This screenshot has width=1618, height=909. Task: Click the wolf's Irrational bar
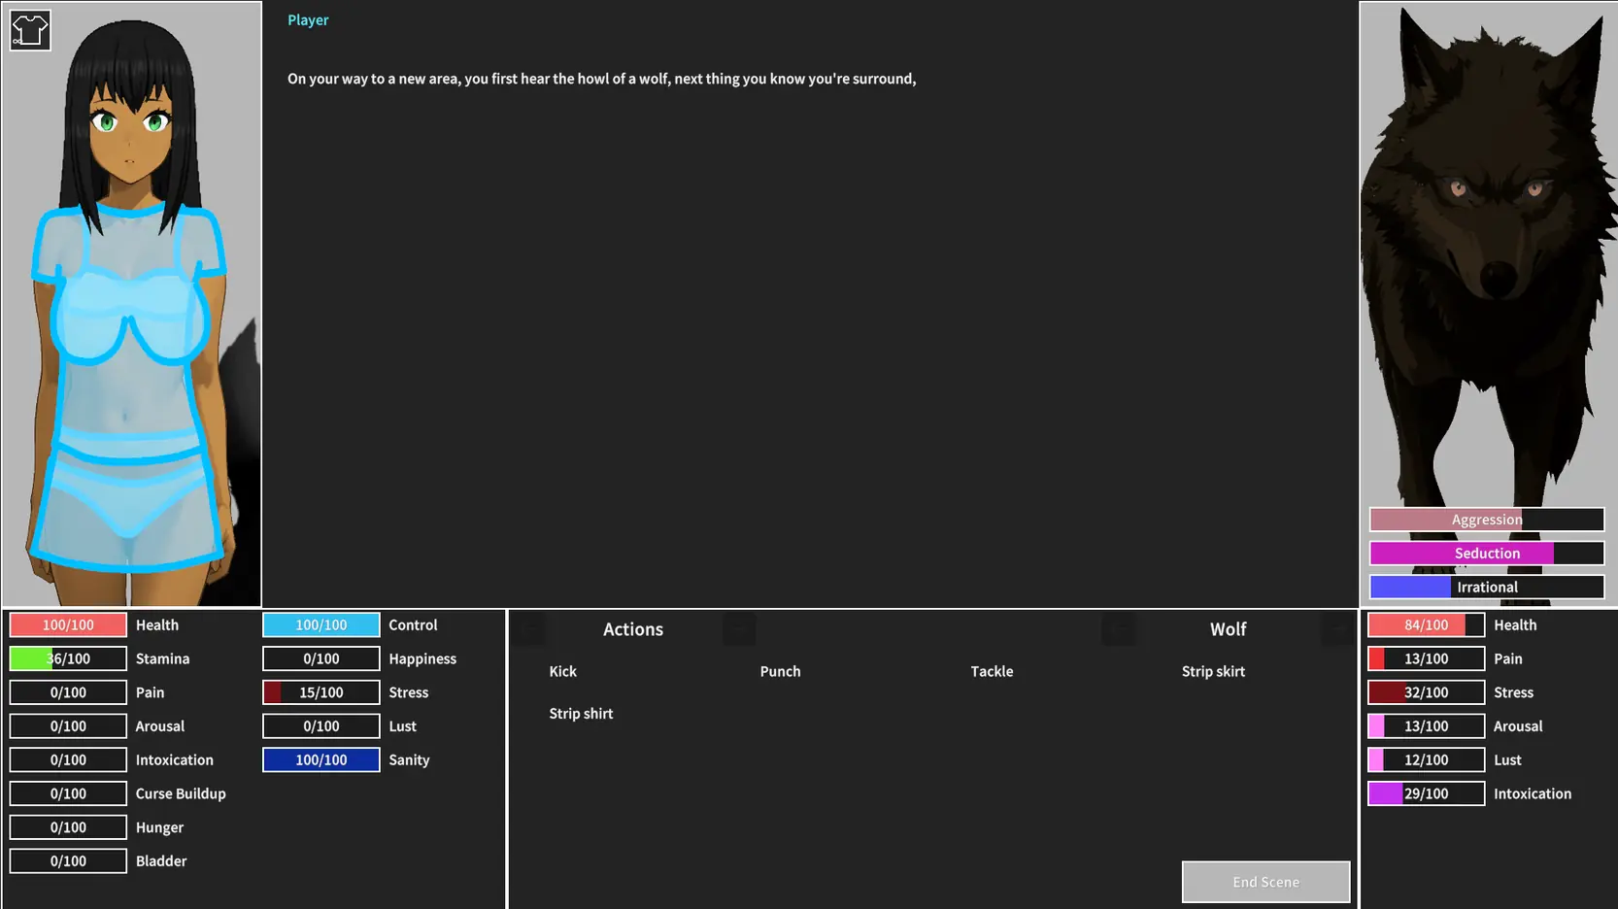coord(1486,588)
